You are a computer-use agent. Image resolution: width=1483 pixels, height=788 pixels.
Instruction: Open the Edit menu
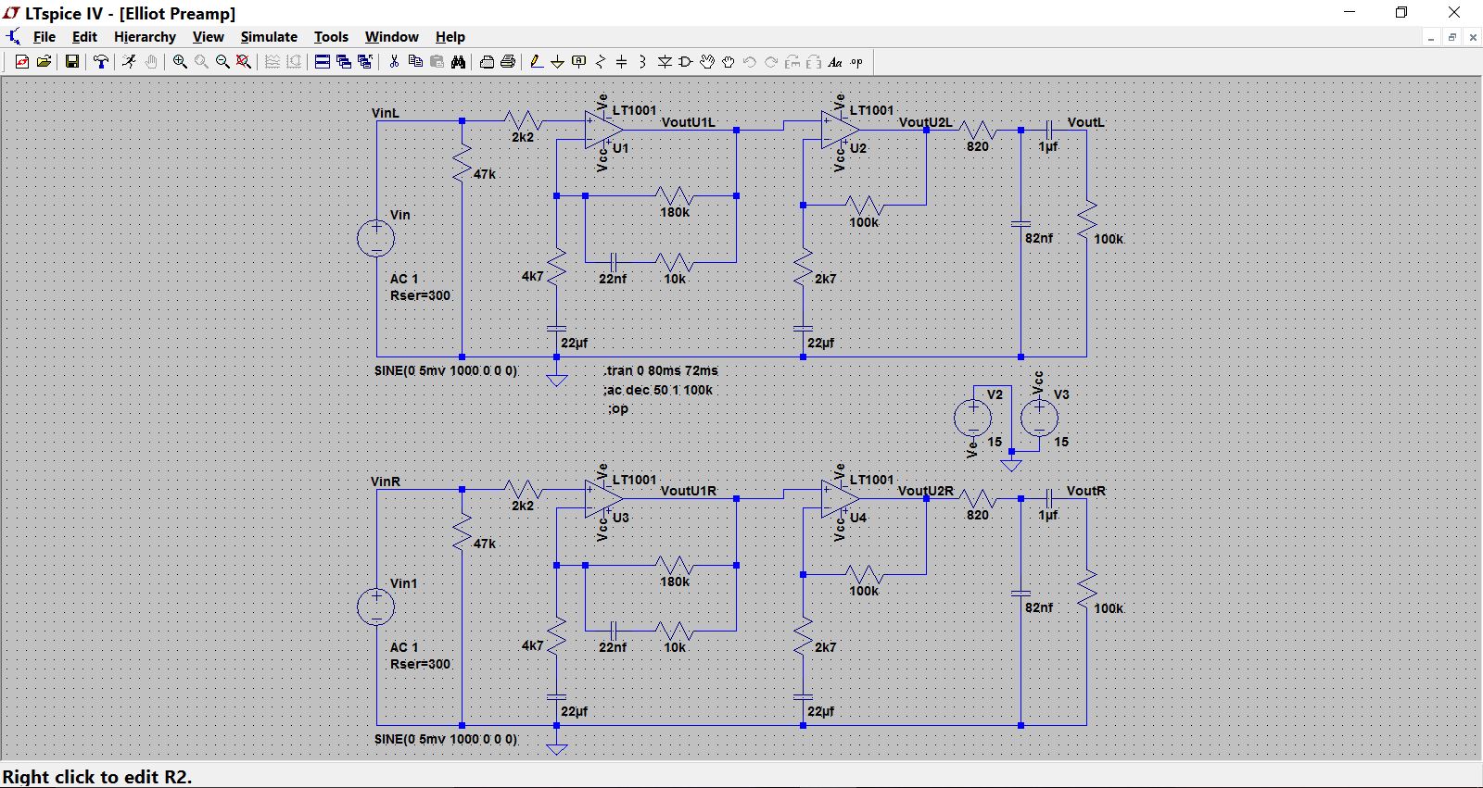[84, 37]
